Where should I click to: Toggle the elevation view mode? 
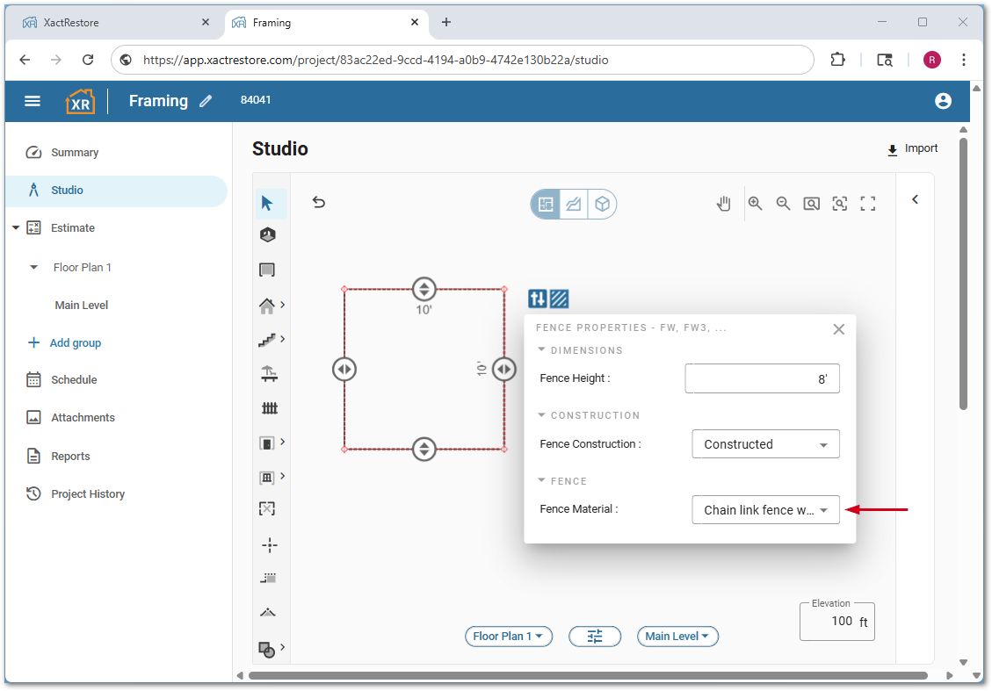(x=574, y=205)
